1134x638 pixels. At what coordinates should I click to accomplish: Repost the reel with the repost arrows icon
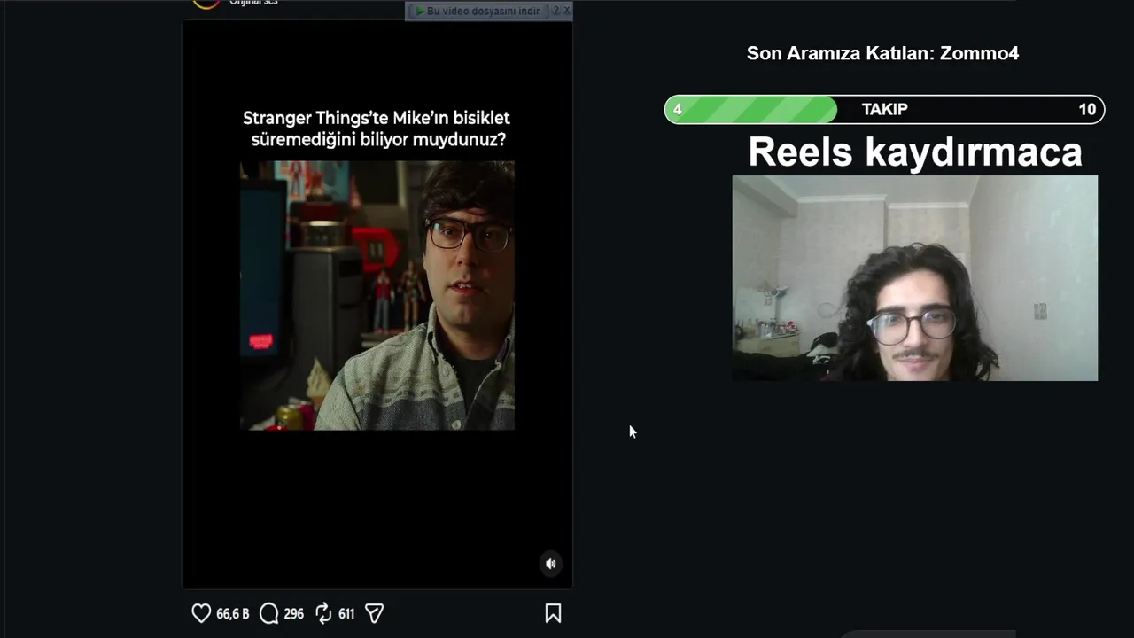click(323, 613)
